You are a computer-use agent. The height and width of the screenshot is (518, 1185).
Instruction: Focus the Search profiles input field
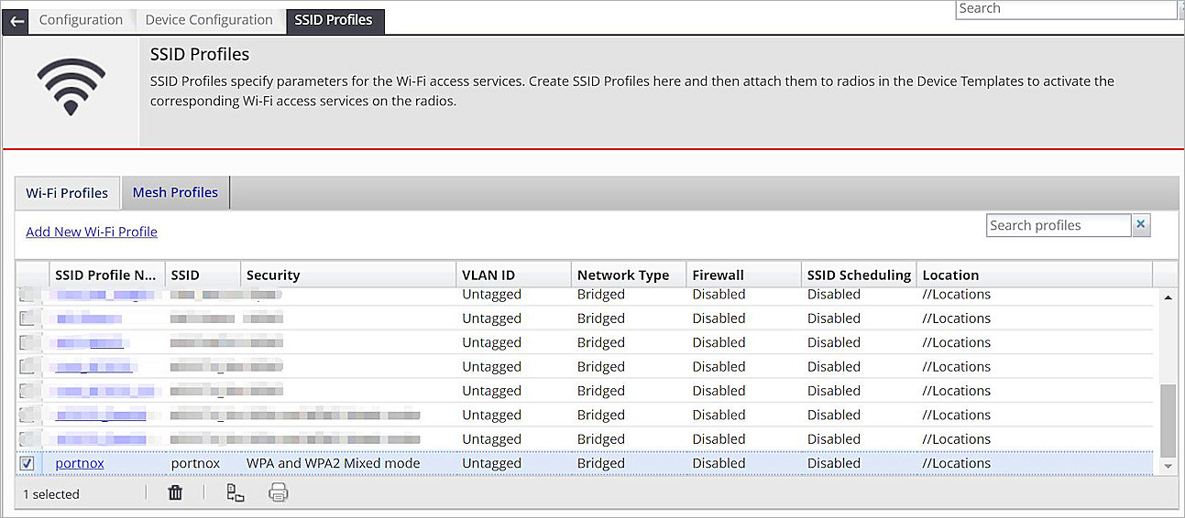1058,225
